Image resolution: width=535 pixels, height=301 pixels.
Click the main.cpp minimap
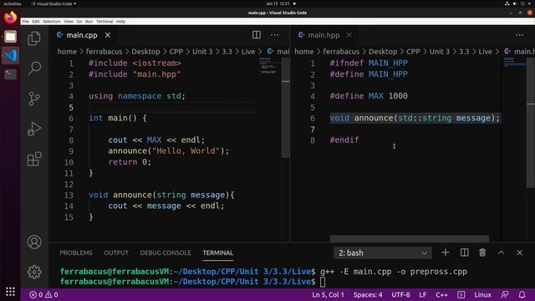pos(269,67)
